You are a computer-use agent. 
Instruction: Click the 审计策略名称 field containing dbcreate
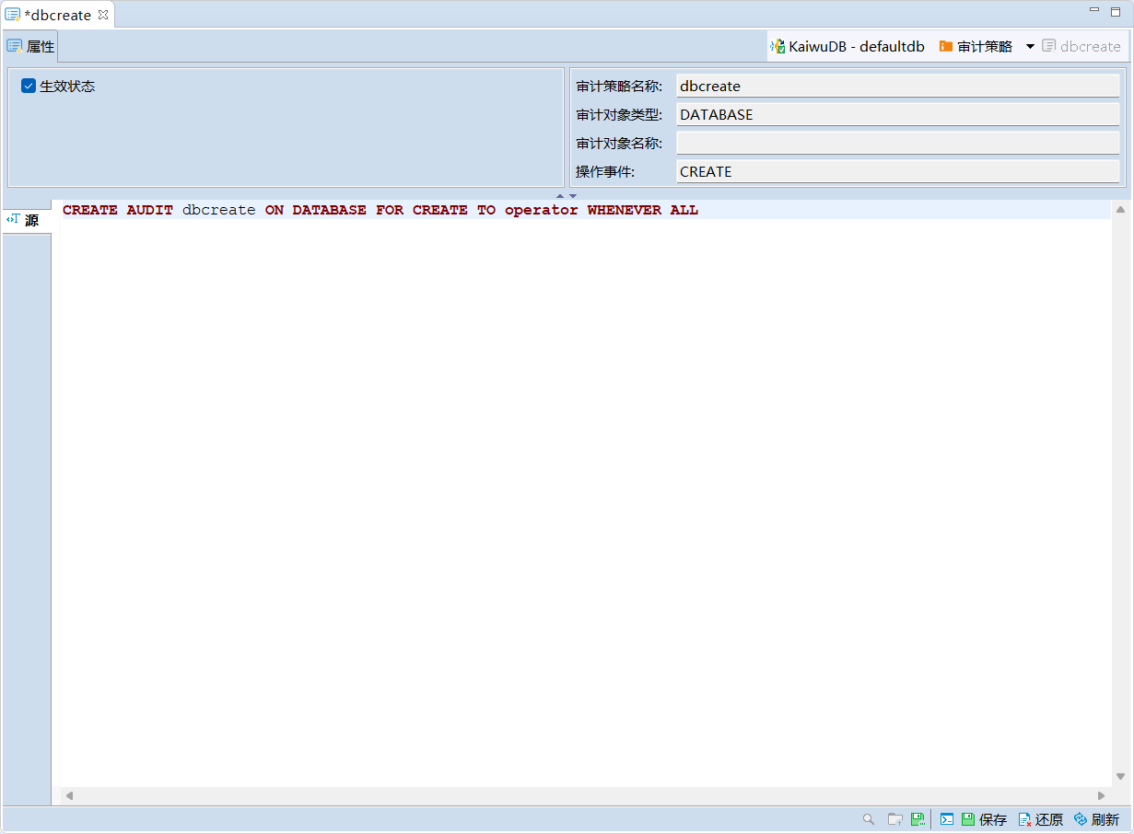click(897, 86)
